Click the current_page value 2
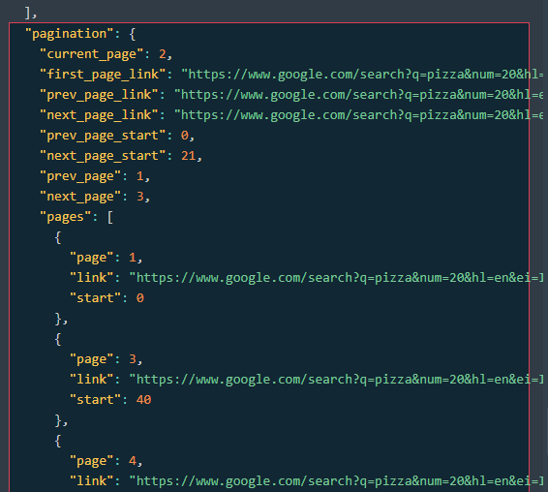548x492 pixels. coord(162,54)
